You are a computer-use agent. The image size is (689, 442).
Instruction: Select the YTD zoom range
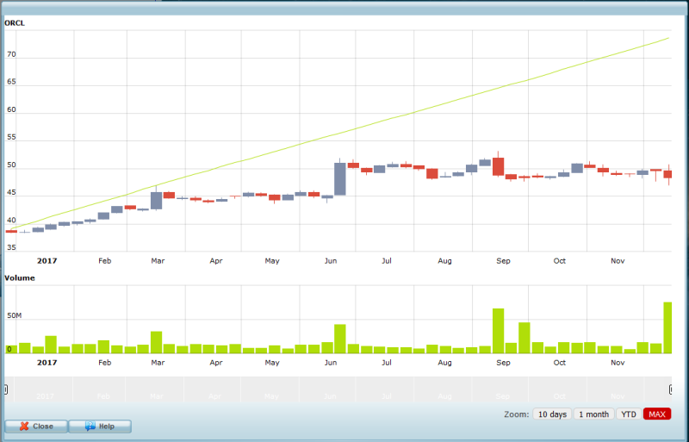(x=629, y=414)
